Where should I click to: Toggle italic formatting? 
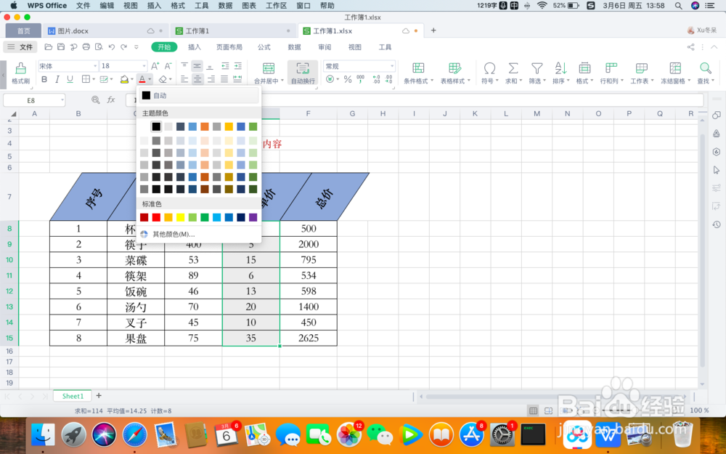pos(57,79)
